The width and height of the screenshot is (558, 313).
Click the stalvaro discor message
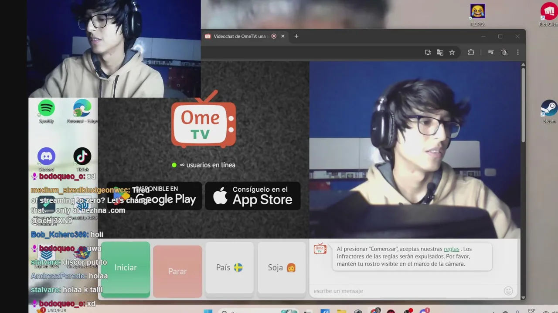pyautogui.click(x=69, y=262)
